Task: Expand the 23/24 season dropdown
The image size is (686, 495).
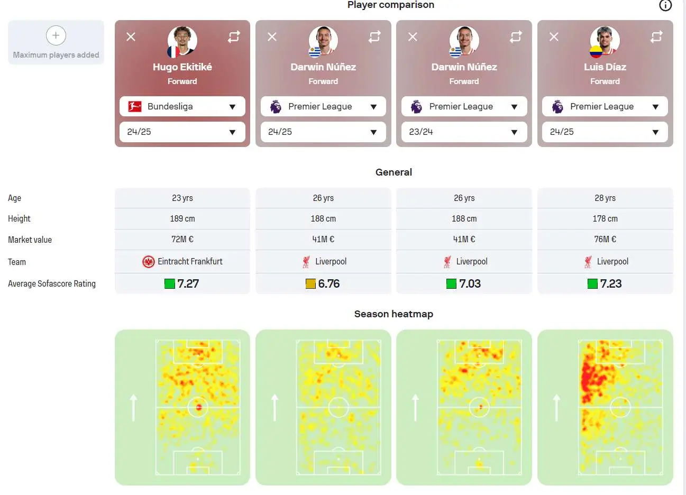Action: pos(464,132)
